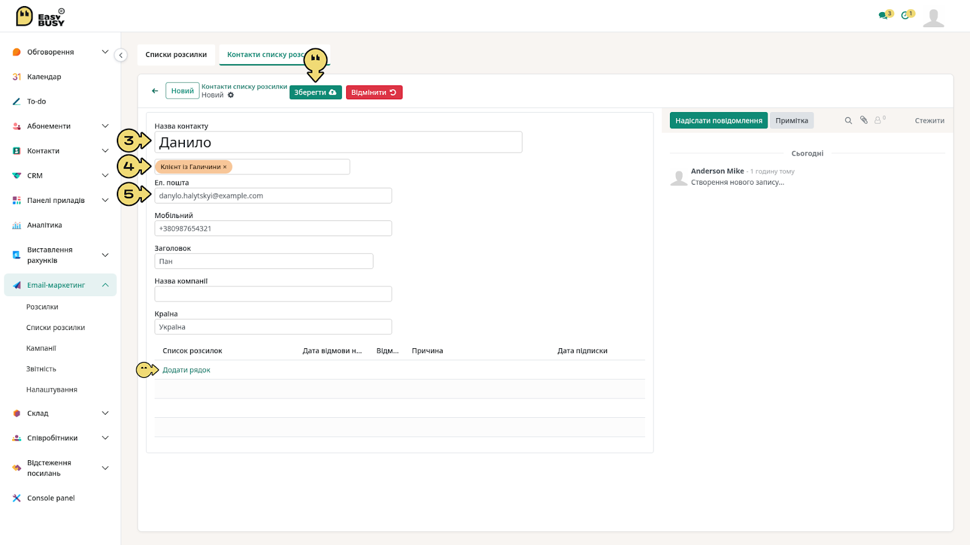Screen dimensions: 970x545
Task: Click the To-do pencil icon
Action: [x=16, y=102]
